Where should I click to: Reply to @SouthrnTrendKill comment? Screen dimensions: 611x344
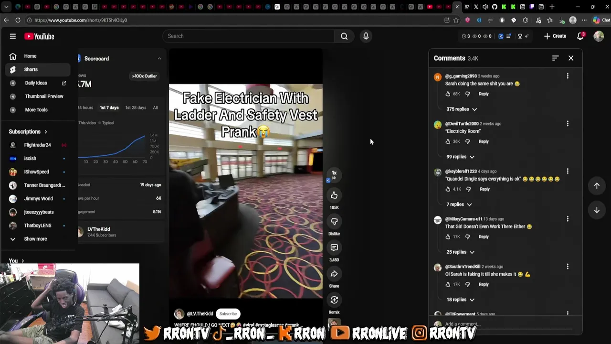pyautogui.click(x=484, y=284)
